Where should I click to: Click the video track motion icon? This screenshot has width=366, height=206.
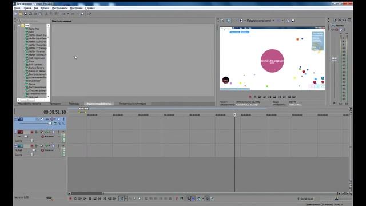(42, 120)
